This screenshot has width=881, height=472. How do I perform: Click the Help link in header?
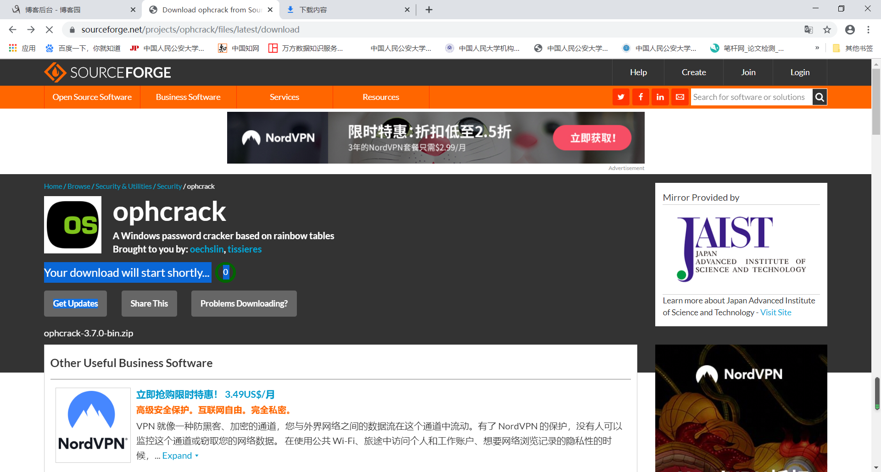pos(638,72)
